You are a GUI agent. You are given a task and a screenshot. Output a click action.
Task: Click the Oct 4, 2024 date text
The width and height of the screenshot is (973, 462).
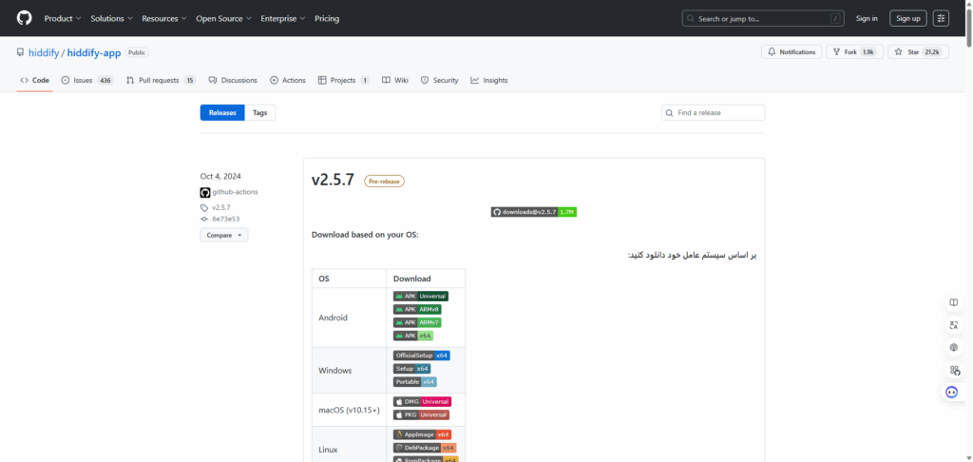(220, 177)
